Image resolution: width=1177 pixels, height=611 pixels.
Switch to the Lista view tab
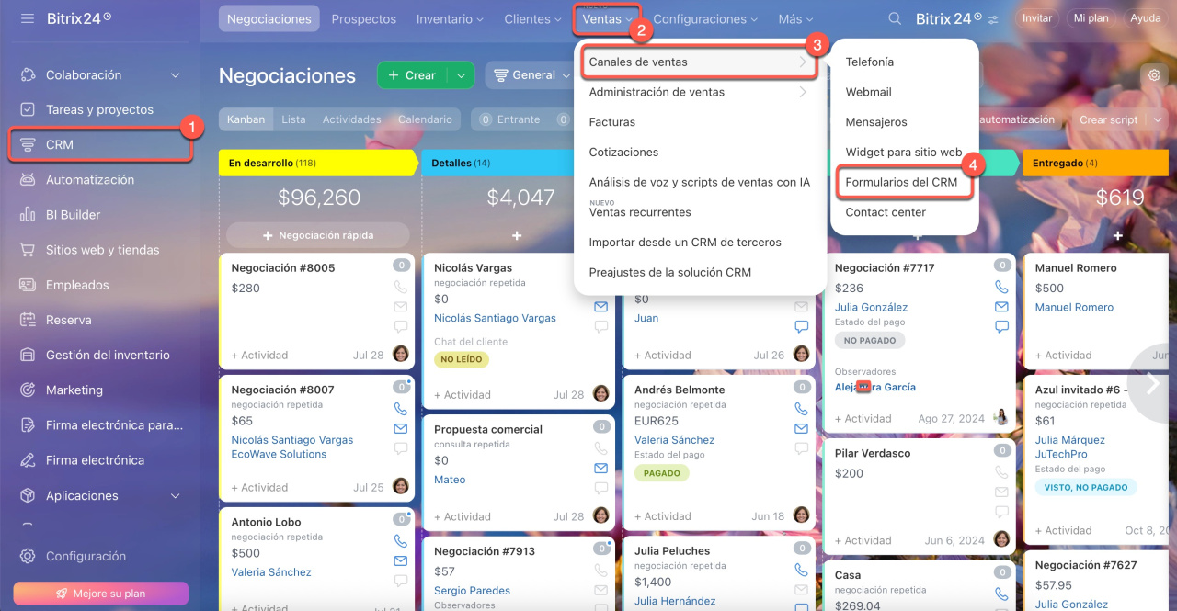[x=294, y=119]
